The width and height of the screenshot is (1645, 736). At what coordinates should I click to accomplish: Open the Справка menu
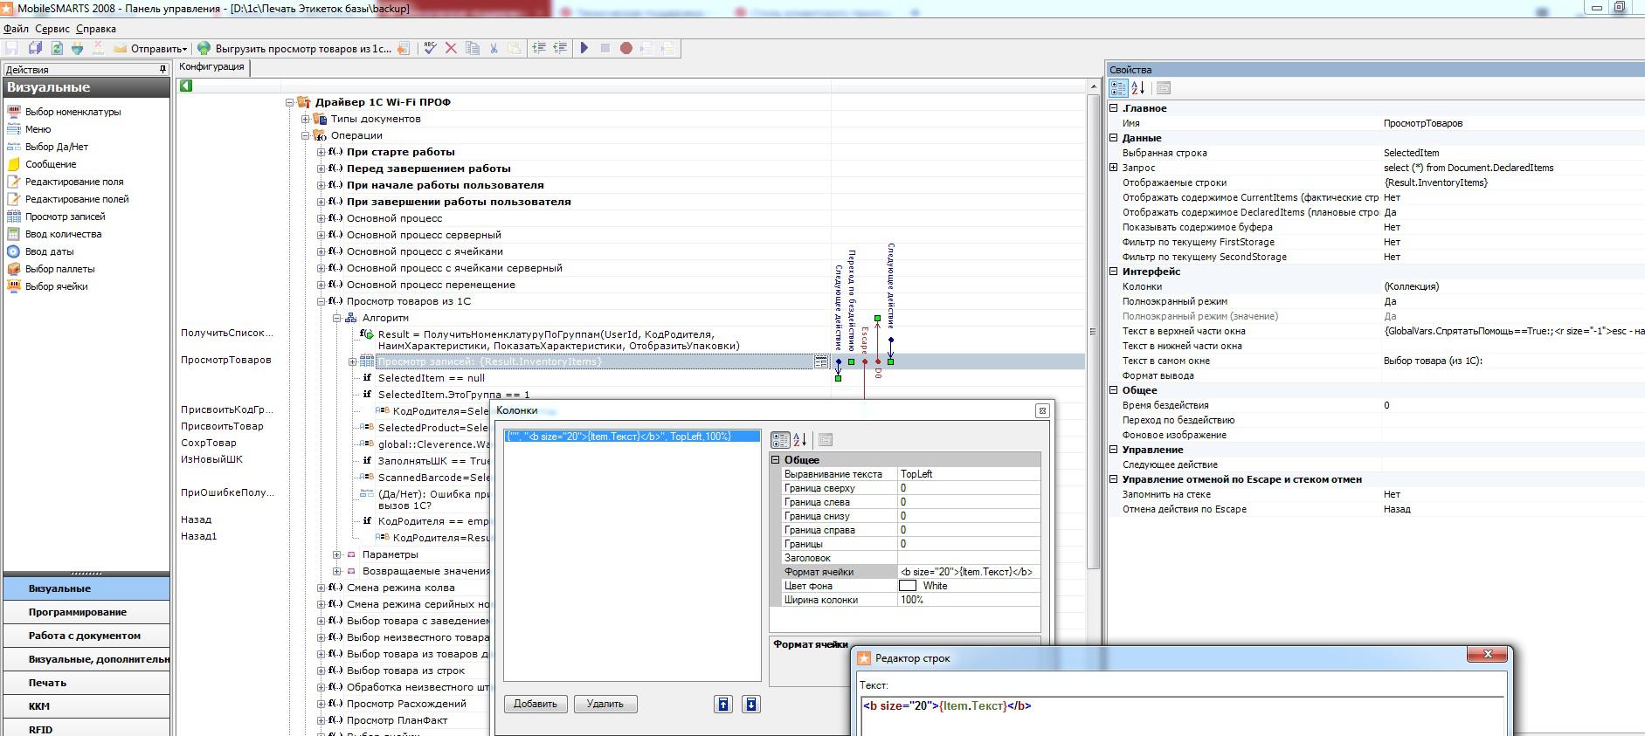click(x=95, y=29)
